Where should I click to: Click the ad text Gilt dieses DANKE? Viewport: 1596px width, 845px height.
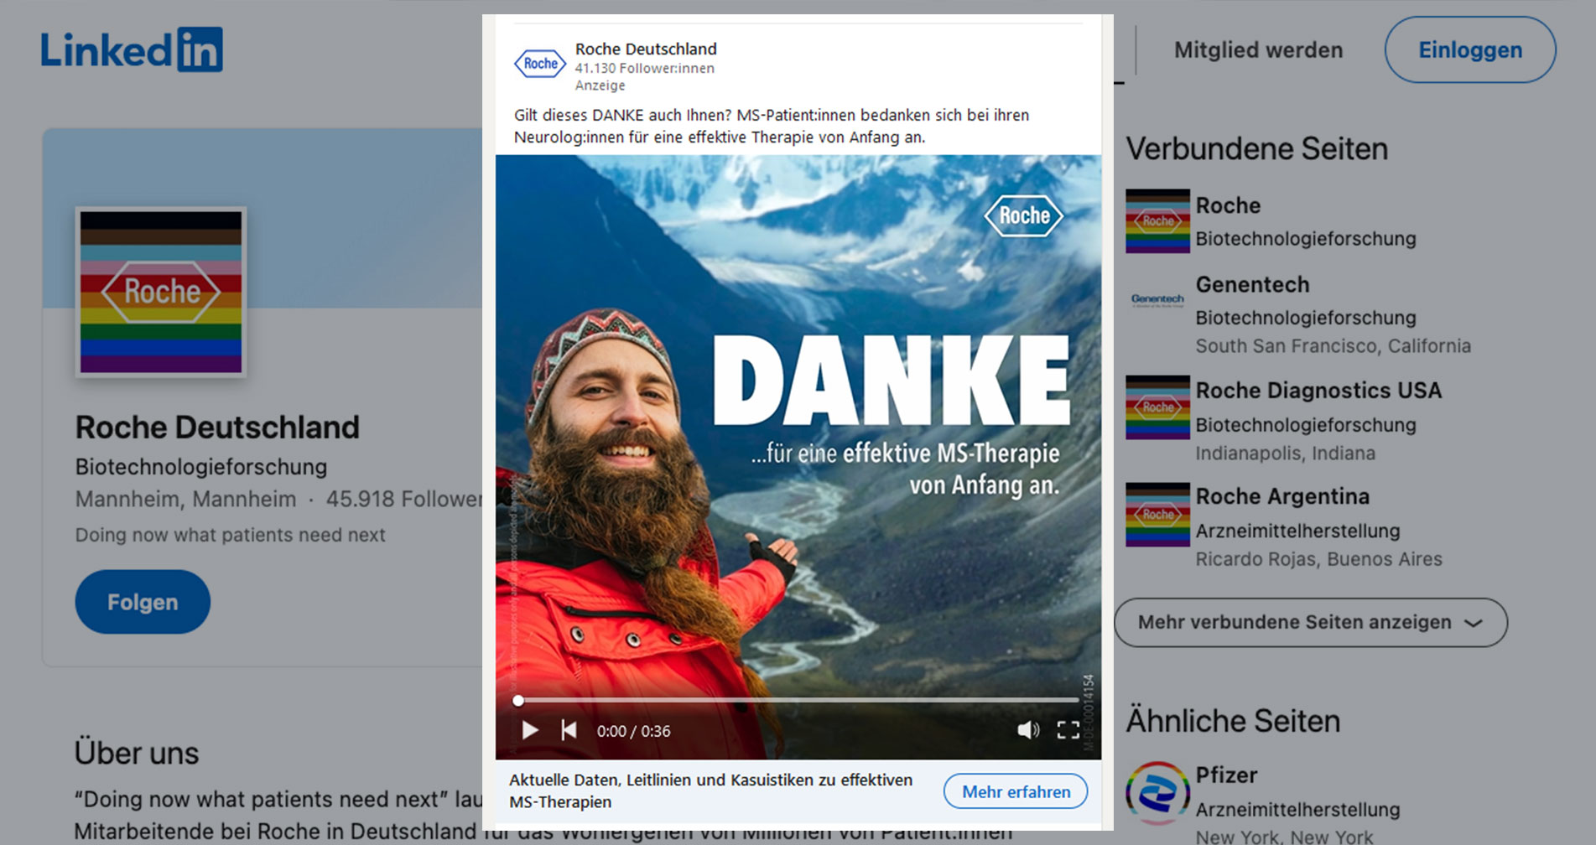[771, 126]
